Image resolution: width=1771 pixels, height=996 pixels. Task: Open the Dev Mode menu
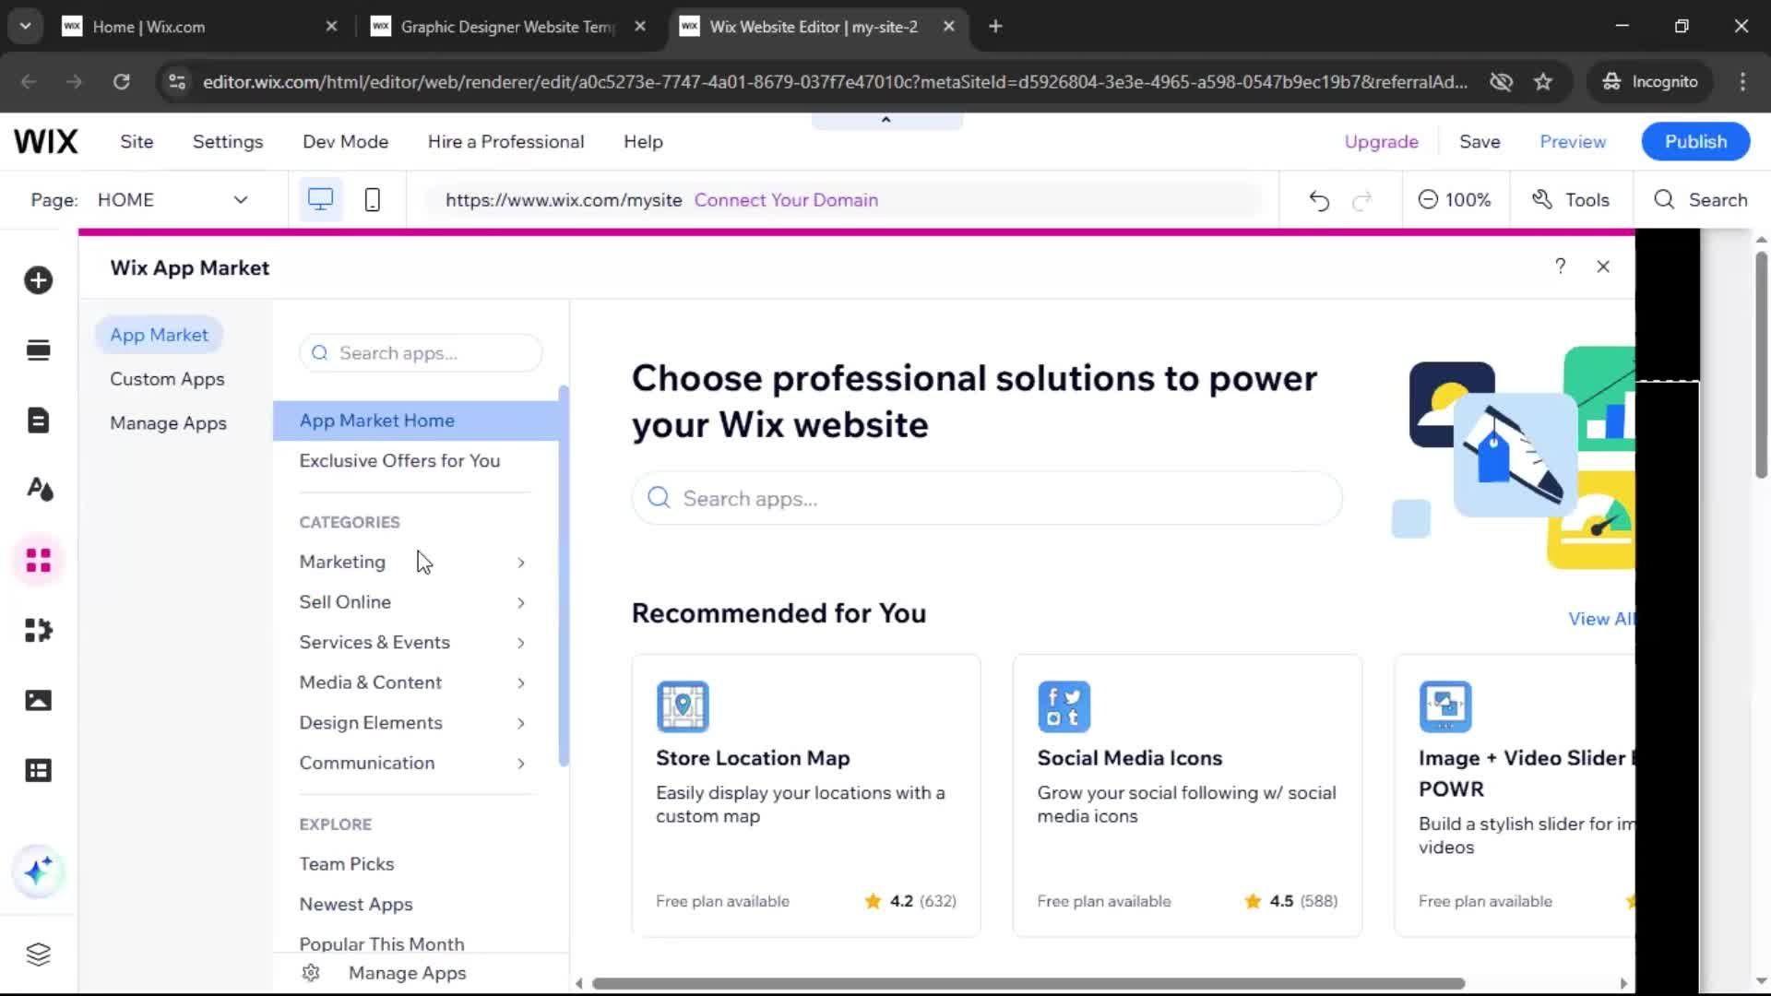(x=345, y=141)
